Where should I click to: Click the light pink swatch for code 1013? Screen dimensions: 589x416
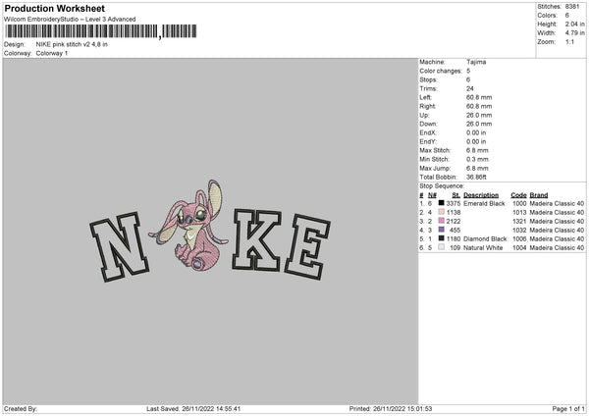click(x=442, y=212)
